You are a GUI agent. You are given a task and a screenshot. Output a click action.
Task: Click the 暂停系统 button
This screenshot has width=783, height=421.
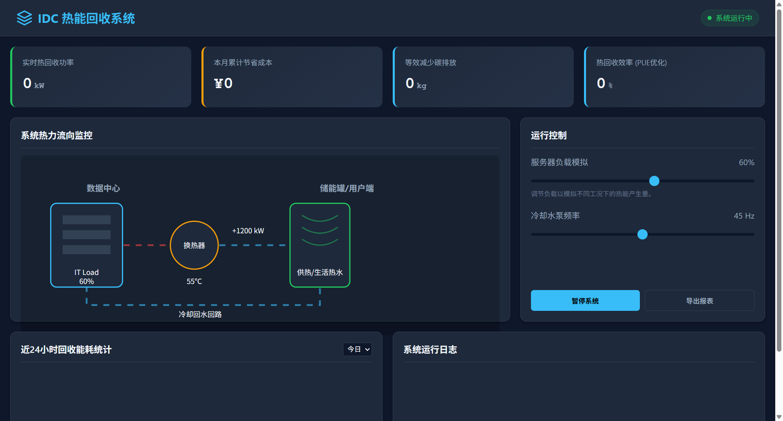coord(585,301)
